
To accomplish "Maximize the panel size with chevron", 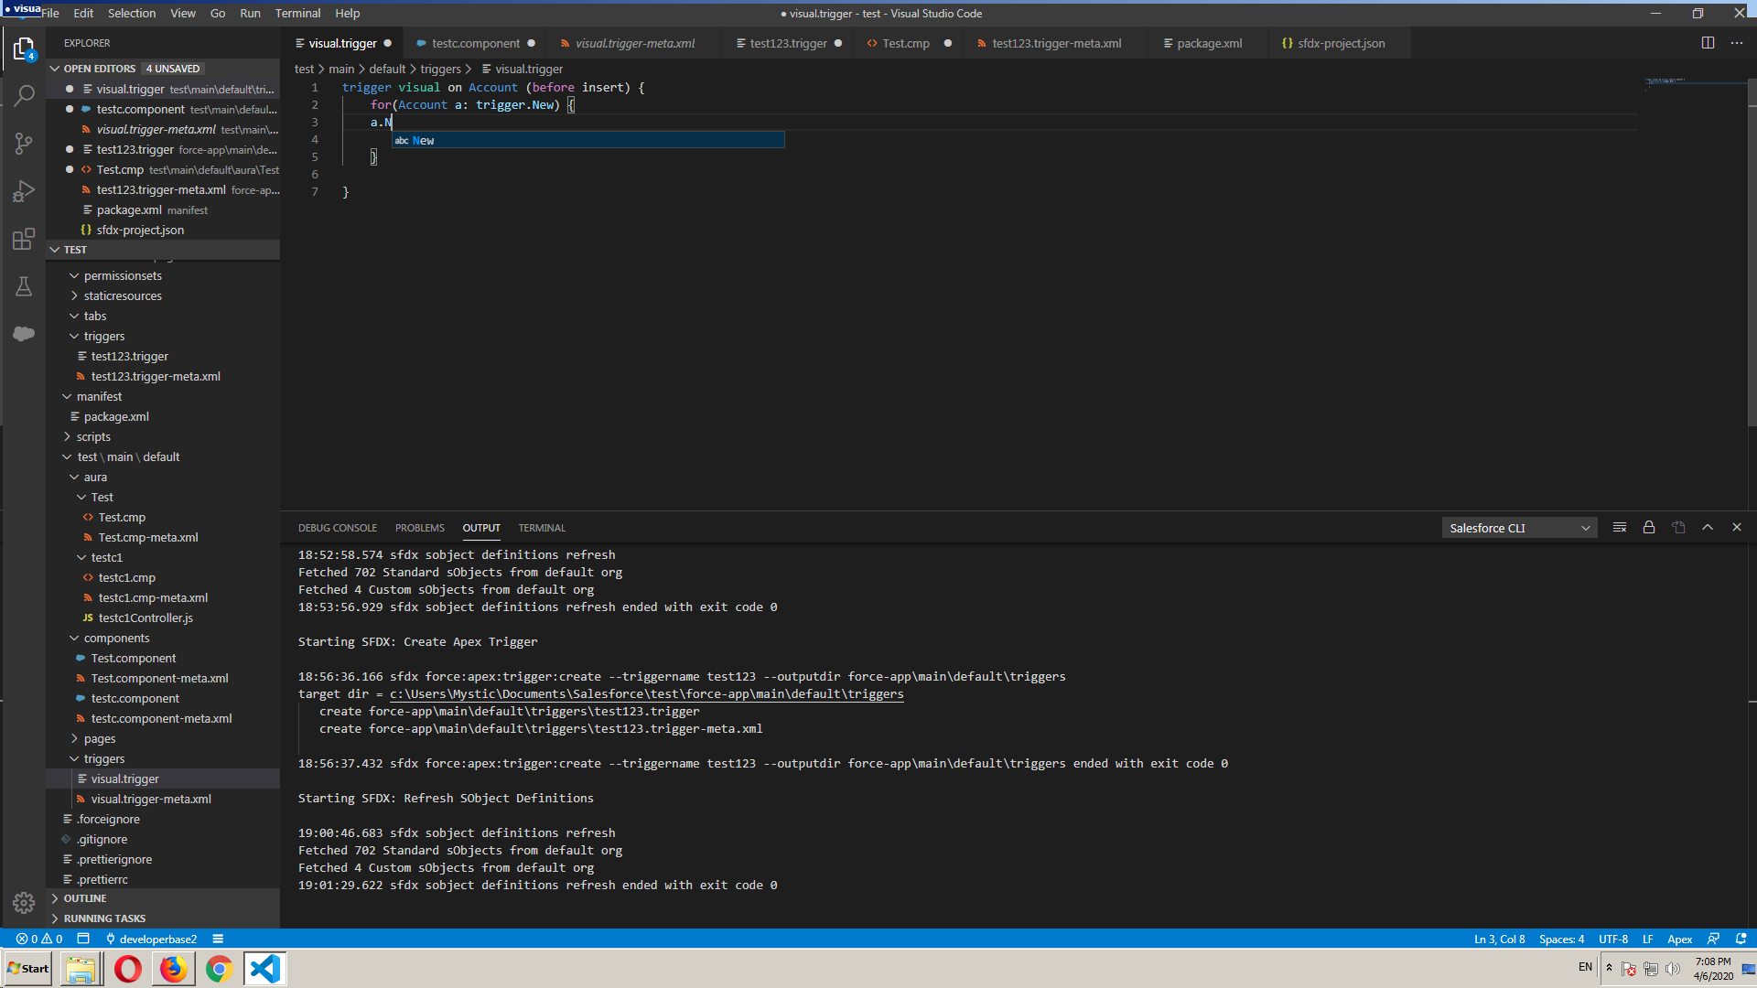I will point(1708,528).
